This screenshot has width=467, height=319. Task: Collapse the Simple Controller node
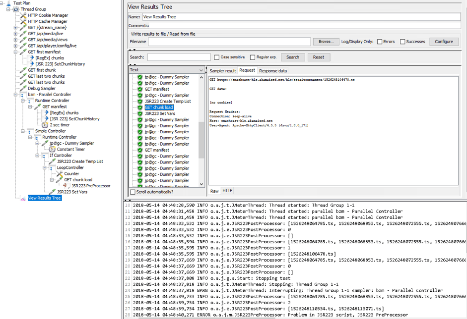click(x=23, y=131)
